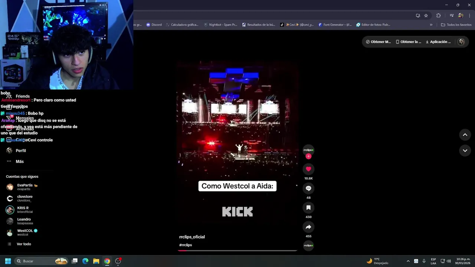Screen dimensions: 475x267
Task: Open rrclips avatar above the like button
Action: (x=308, y=150)
